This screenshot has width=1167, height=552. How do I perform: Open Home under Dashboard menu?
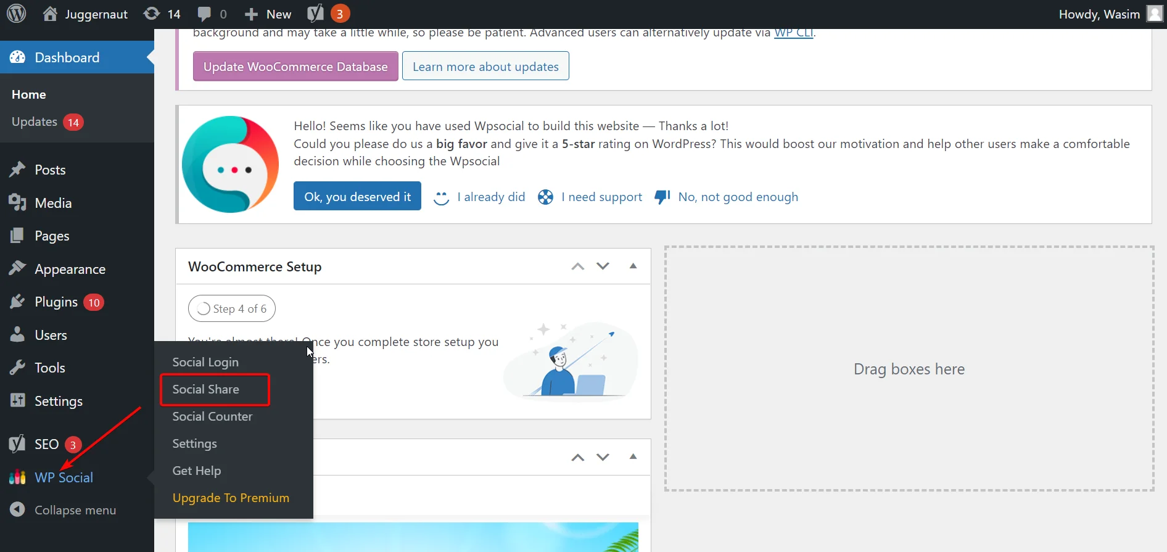[28, 94]
